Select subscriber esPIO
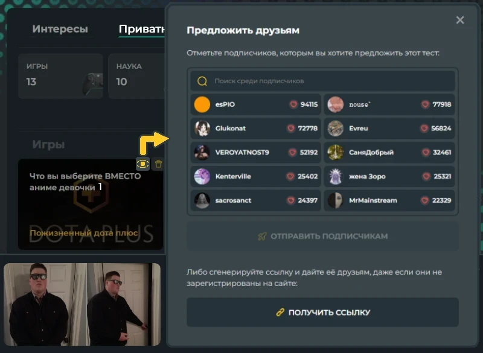Viewport: 483px width, 353px height. click(x=255, y=104)
